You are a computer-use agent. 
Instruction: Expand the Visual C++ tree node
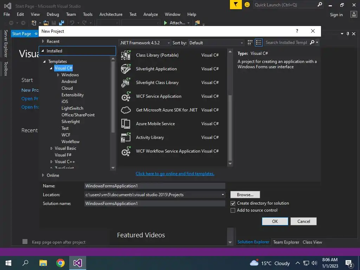(51, 162)
